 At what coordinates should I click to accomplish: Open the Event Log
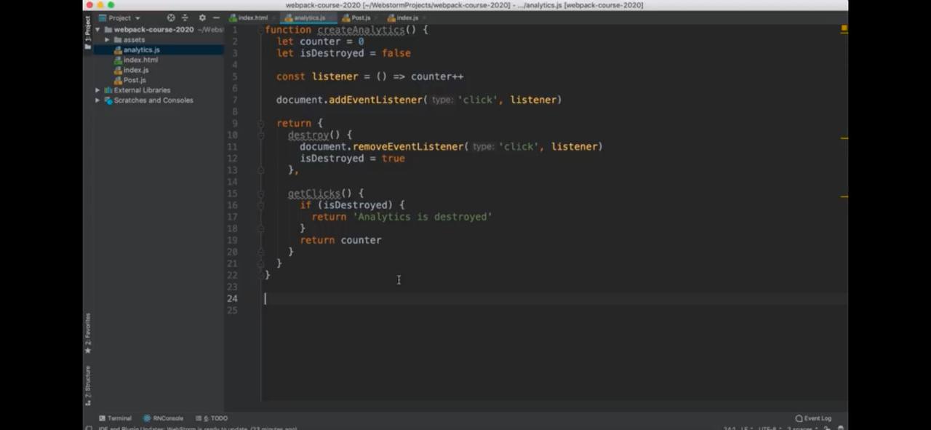813,418
